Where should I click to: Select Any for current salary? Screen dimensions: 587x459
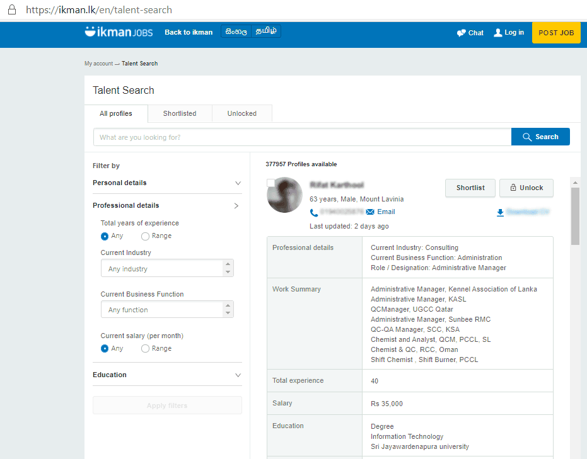[105, 348]
